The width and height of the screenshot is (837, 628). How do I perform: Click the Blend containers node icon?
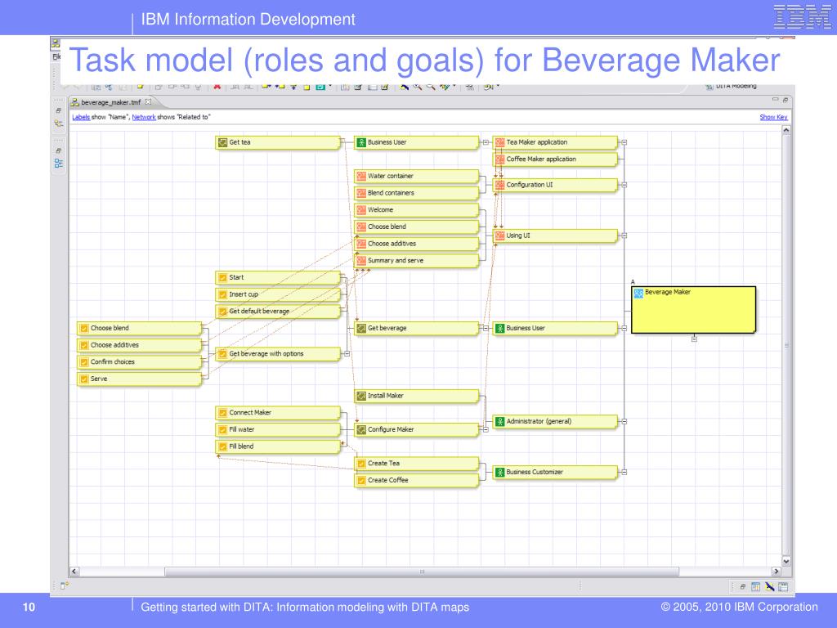point(361,193)
